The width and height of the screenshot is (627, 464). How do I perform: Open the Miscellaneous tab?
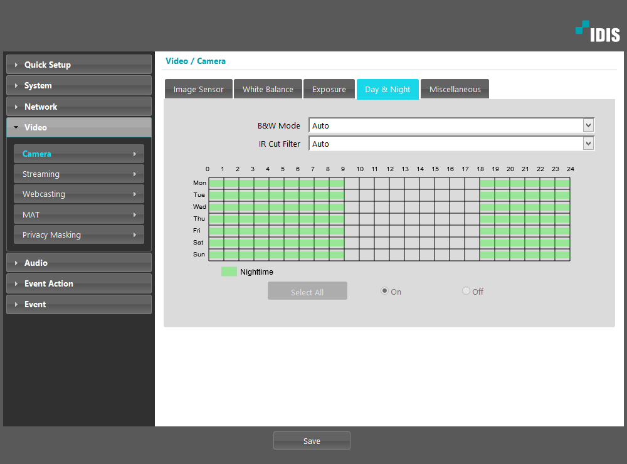[x=455, y=89]
